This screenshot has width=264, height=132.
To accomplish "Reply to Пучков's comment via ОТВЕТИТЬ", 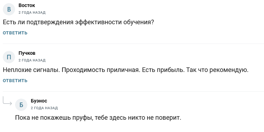I will tap(15, 81).
